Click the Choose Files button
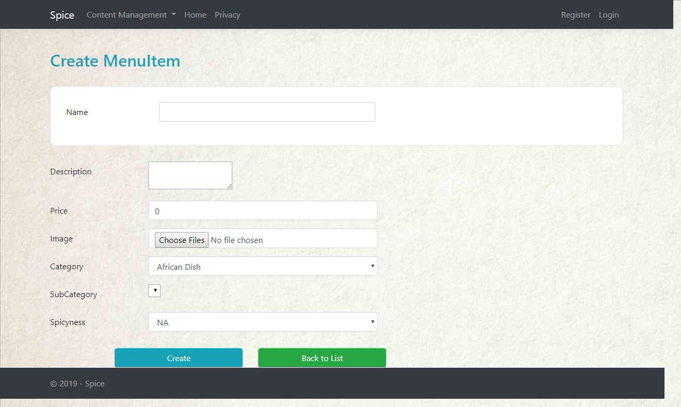The width and height of the screenshot is (681, 407). pyautogui.click(x=182, y=240)
